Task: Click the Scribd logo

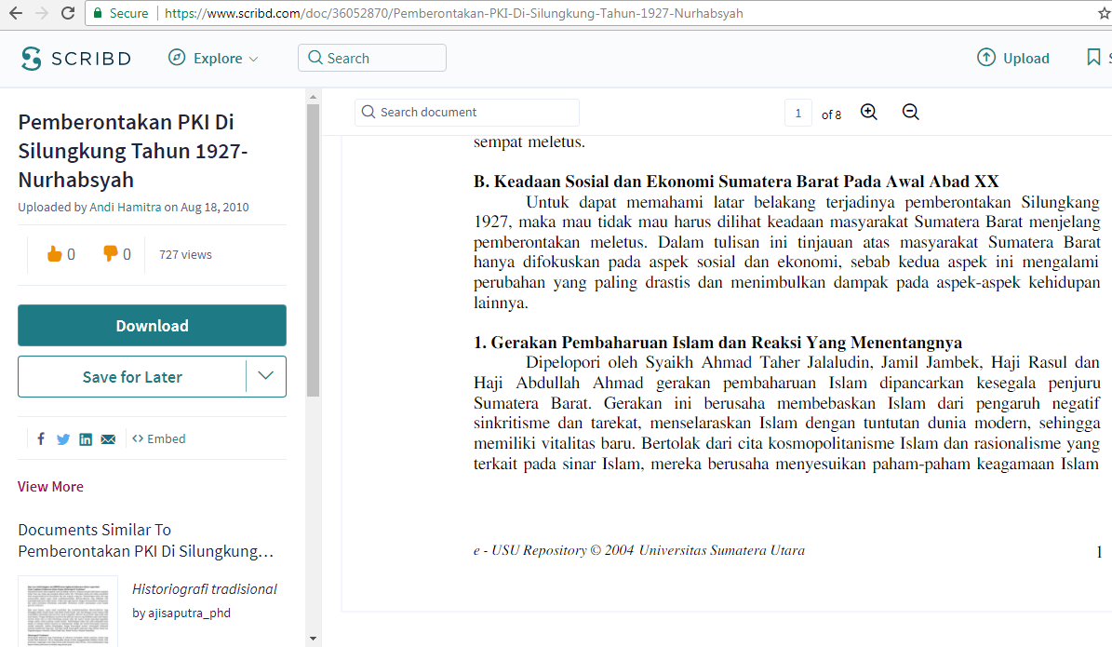Action: point(74,58)
